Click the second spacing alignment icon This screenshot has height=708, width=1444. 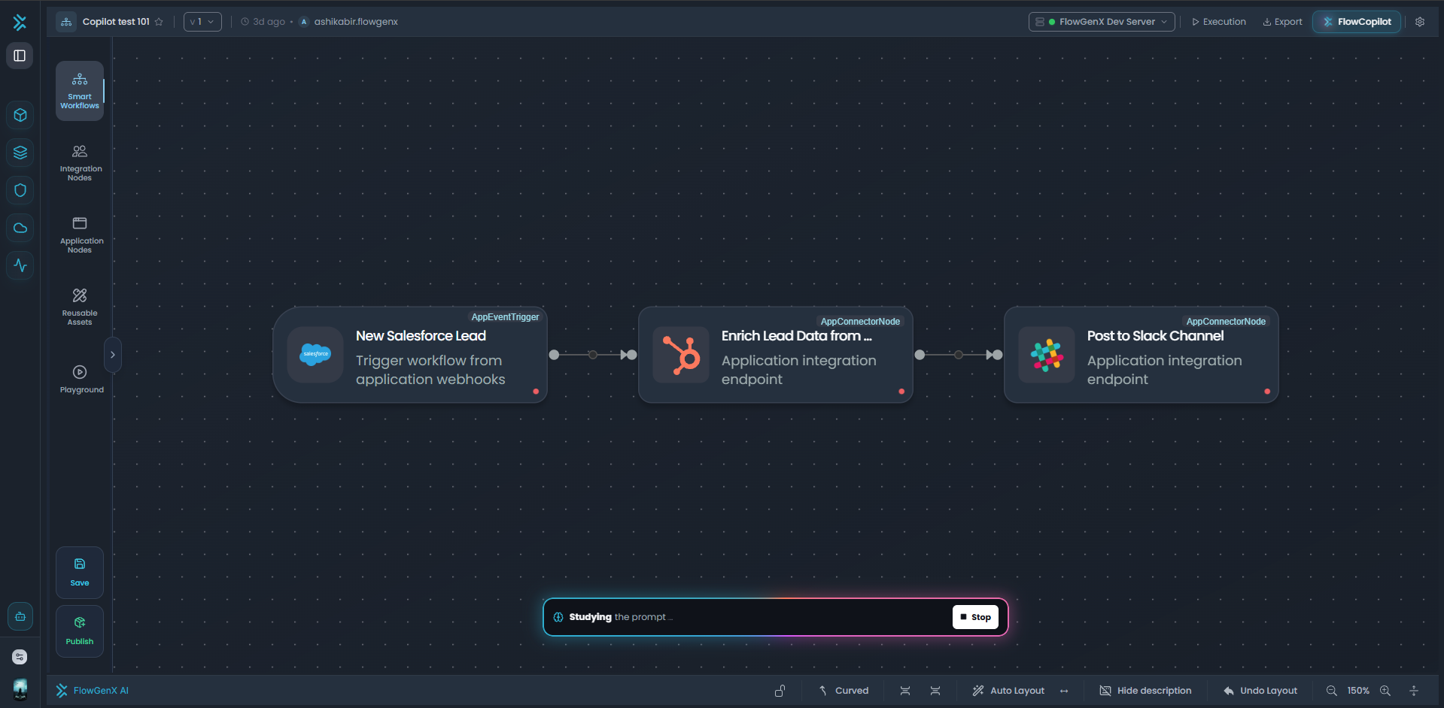[935, 691]
